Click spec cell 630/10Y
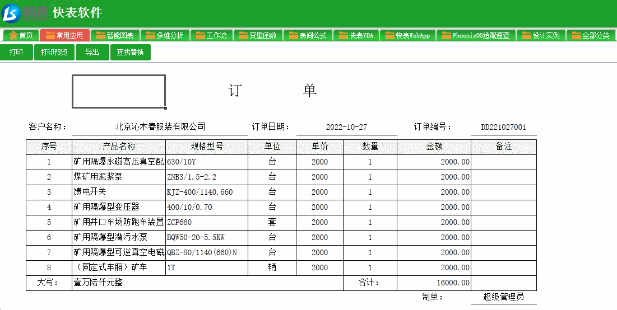 click(207, 162)
